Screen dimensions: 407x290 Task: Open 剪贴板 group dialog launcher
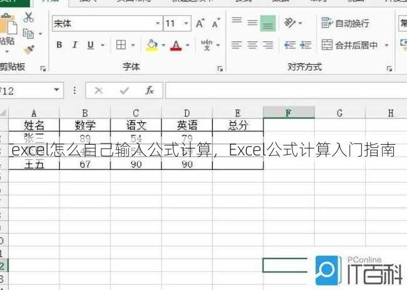click(x=43, y=68)
